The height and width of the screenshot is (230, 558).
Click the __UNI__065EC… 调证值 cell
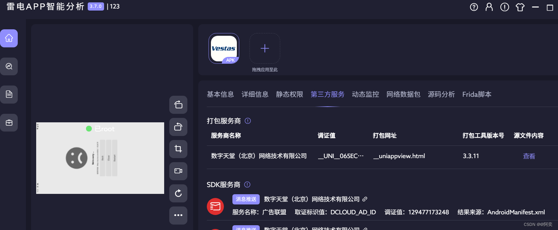[x=341, y=156]
